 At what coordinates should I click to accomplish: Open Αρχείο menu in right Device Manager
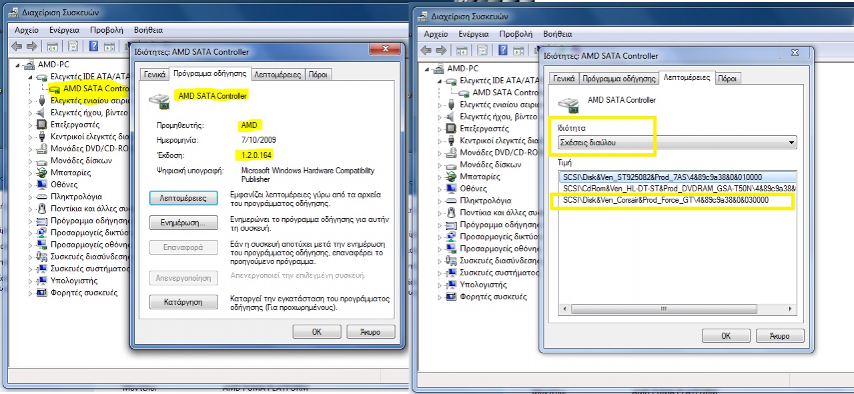pyautogui.click(x=436, y=34)
